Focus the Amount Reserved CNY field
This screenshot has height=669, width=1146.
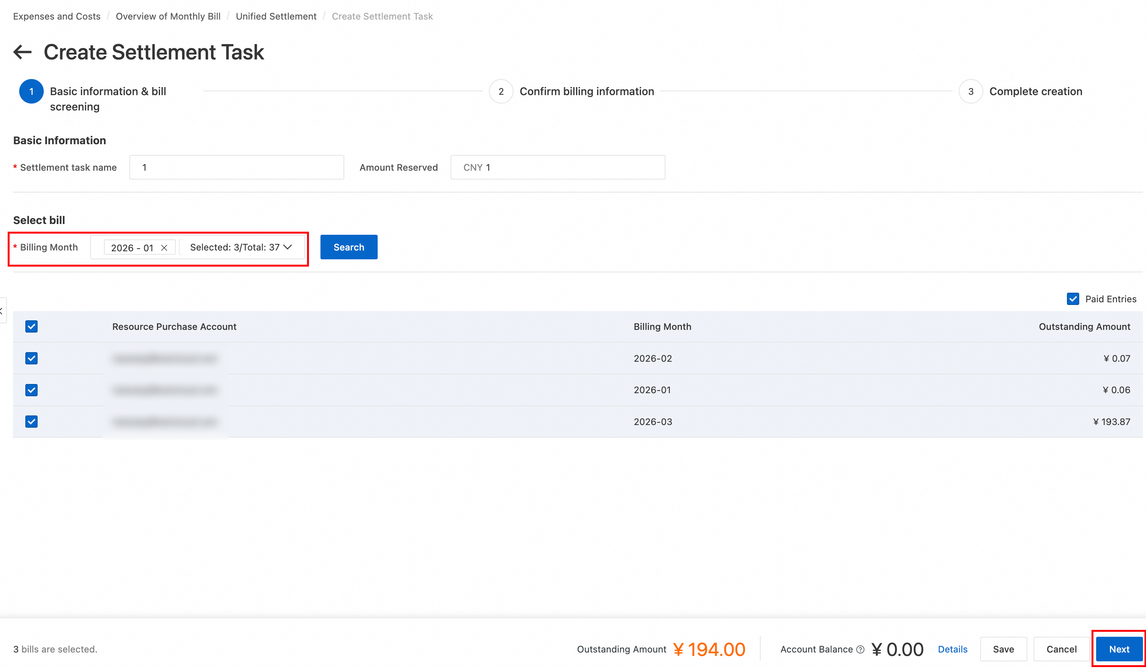pos(558,167)
